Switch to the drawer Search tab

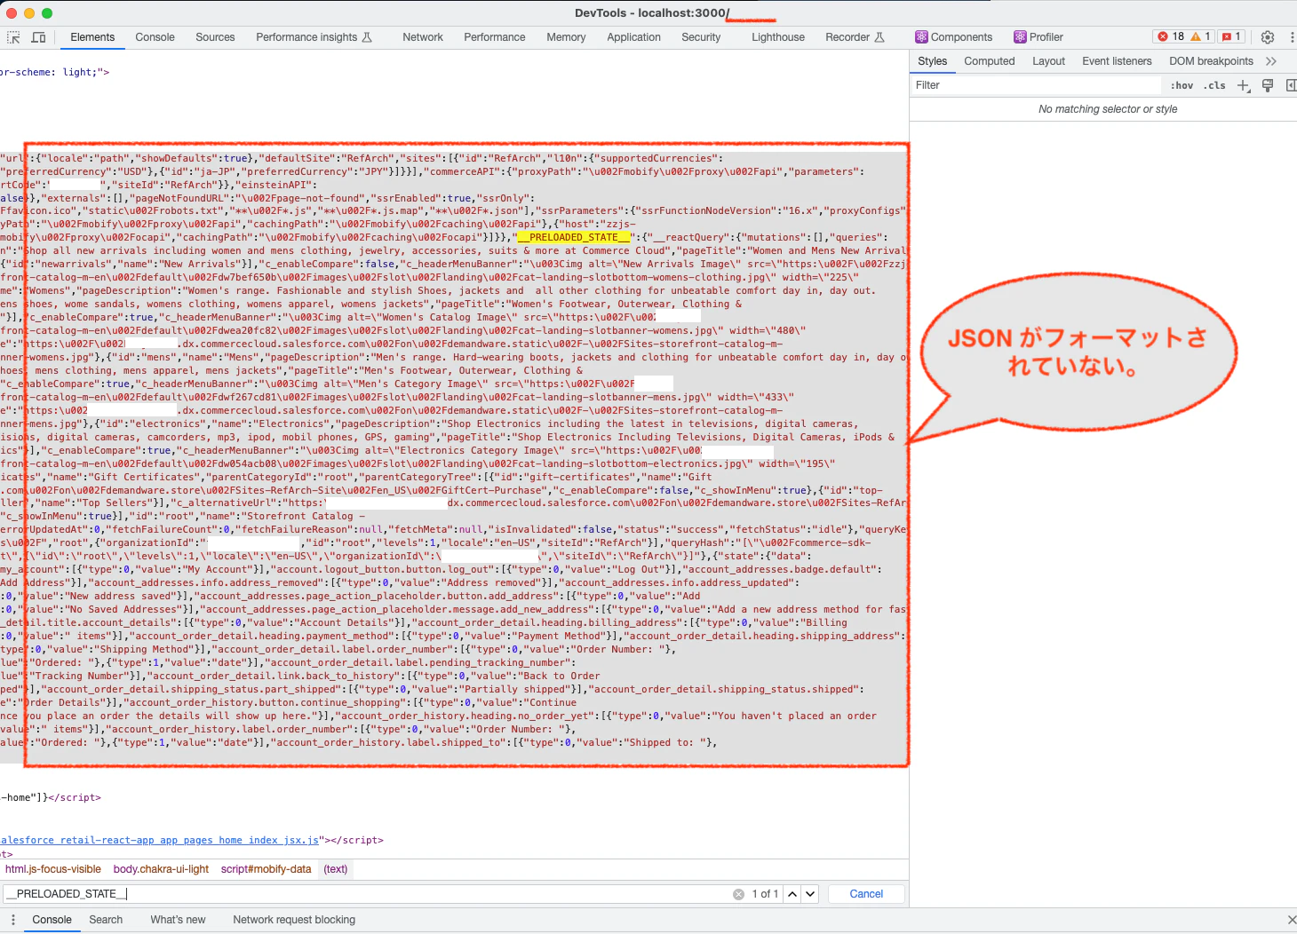pyautogui.click(x=106, y=920)
